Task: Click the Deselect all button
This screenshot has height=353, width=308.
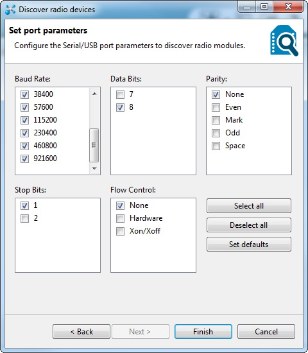Action: (x=249, y=225)
